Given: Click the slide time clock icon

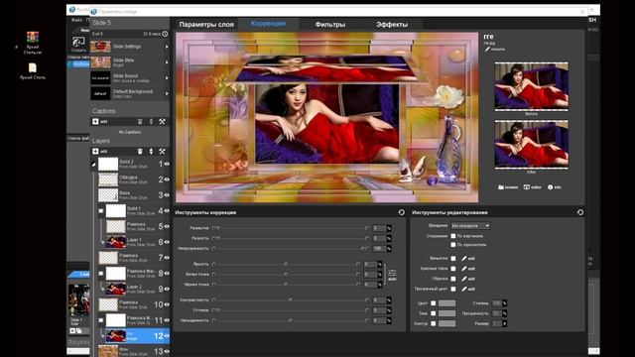Looking at the screenshot, I should click(x=165, y=34).
